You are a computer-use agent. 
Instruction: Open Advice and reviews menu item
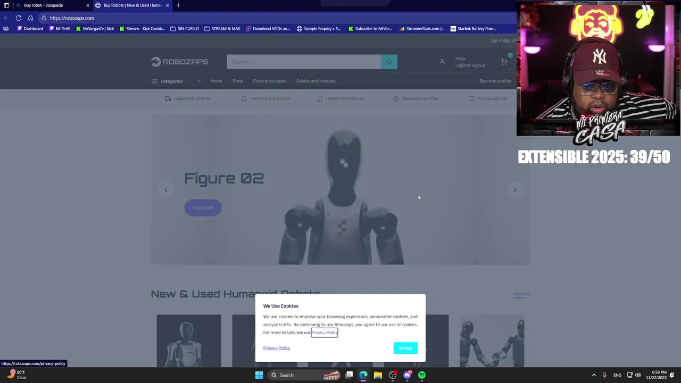click(x=316, y=81)
